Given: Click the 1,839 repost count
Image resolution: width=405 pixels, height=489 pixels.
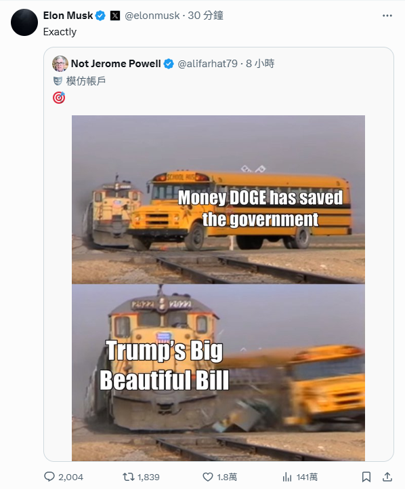Looking at the screenshot, I should pyautogui.click(x=148, y=477).
